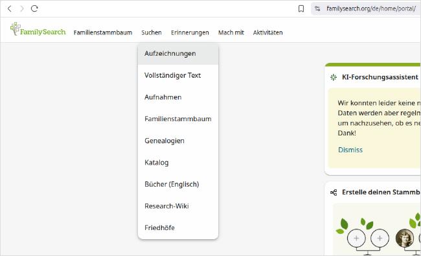421x256 pixels.
Task: Reload the page with refresh icon
Action: pos(34,8)
